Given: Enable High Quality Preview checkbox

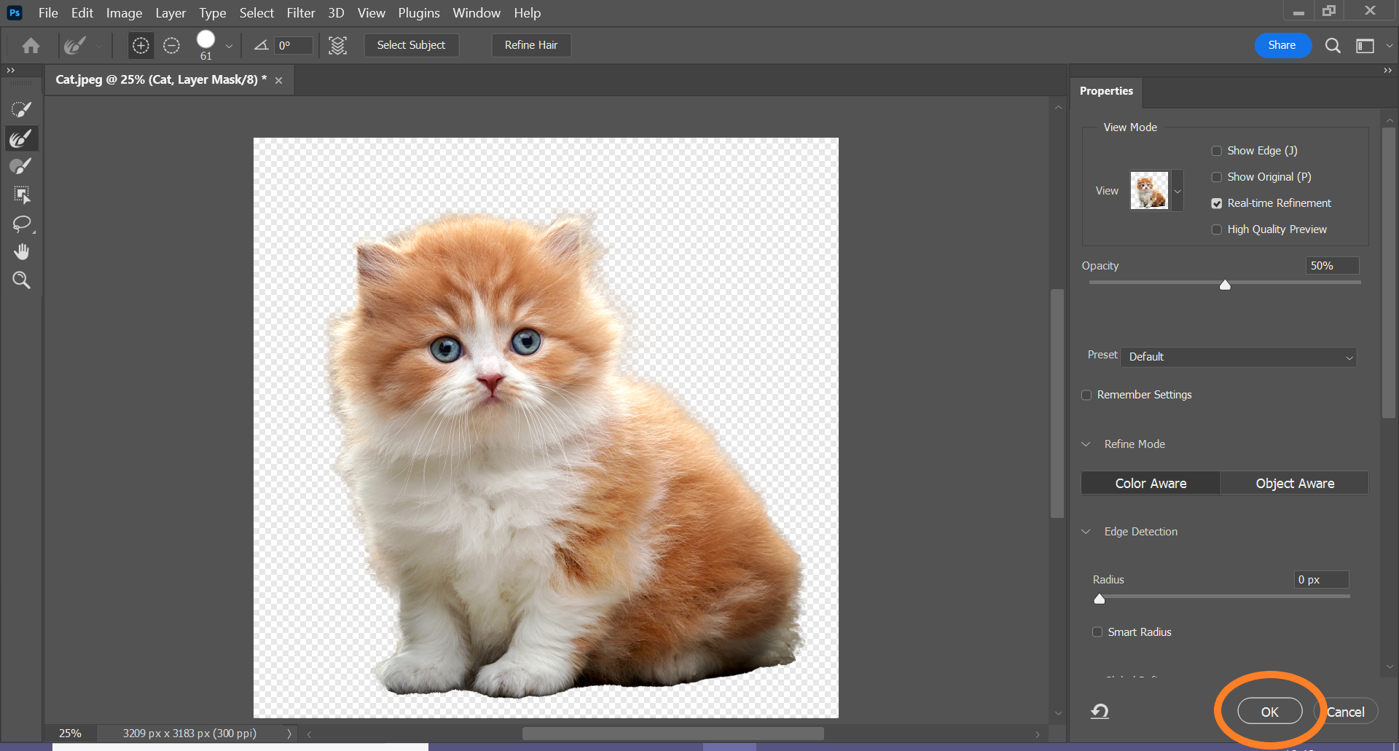Looking at the screenshot, I should point(1216,229).
